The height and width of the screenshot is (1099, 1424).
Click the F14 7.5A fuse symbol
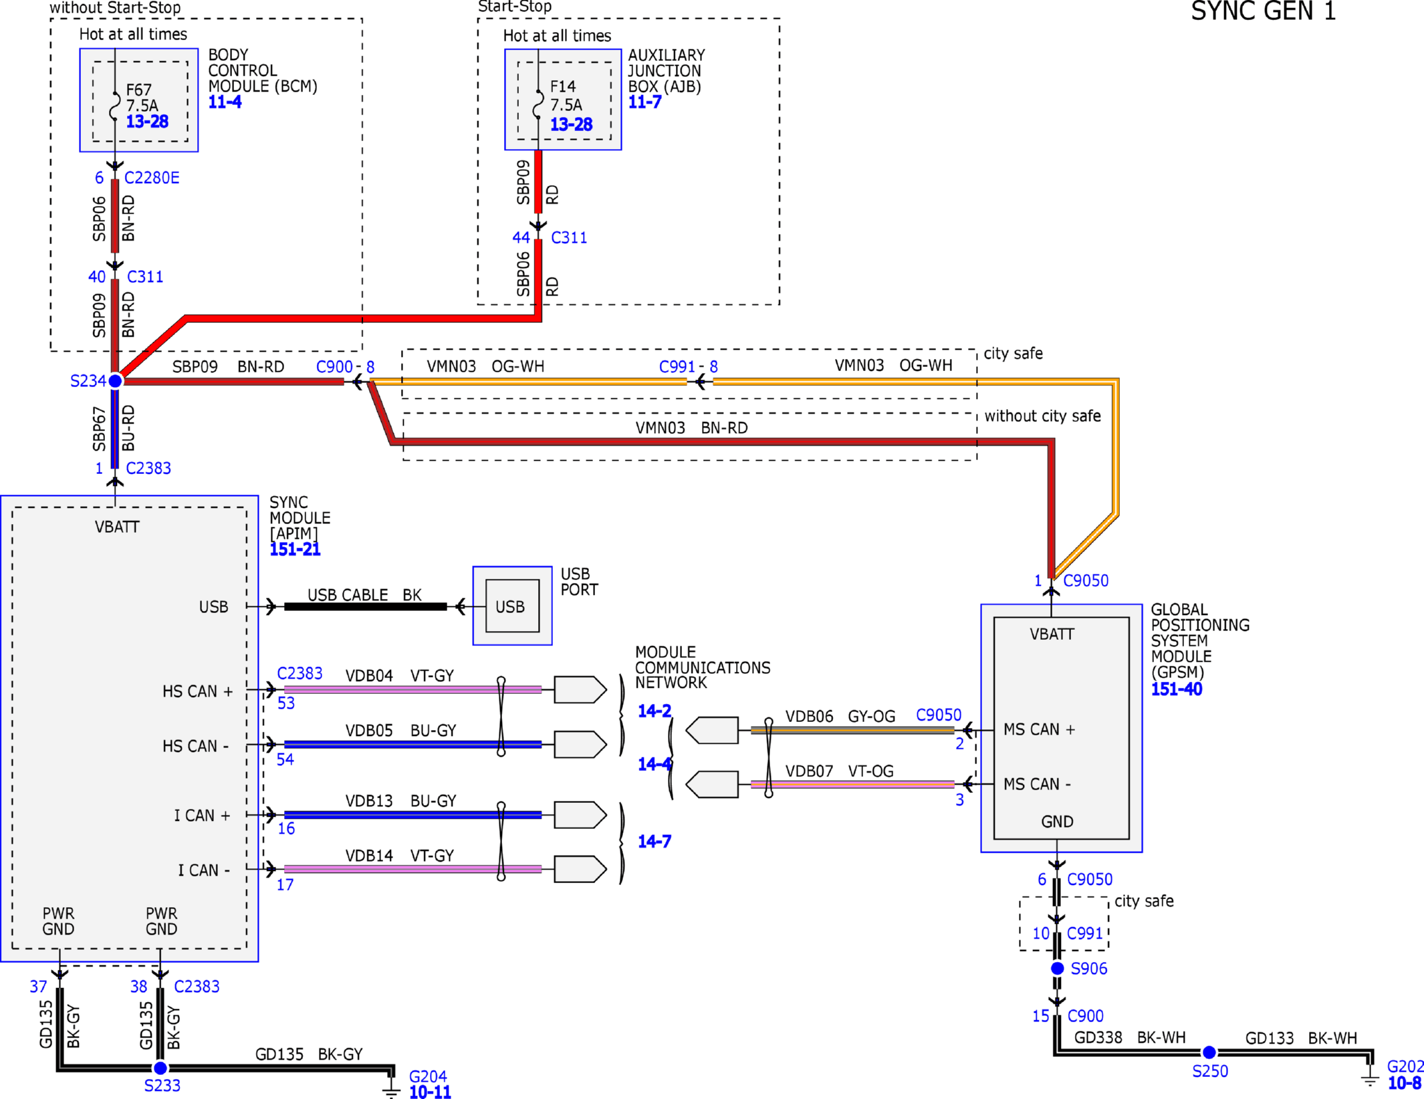pyautogui.click(x=538, y=104)
